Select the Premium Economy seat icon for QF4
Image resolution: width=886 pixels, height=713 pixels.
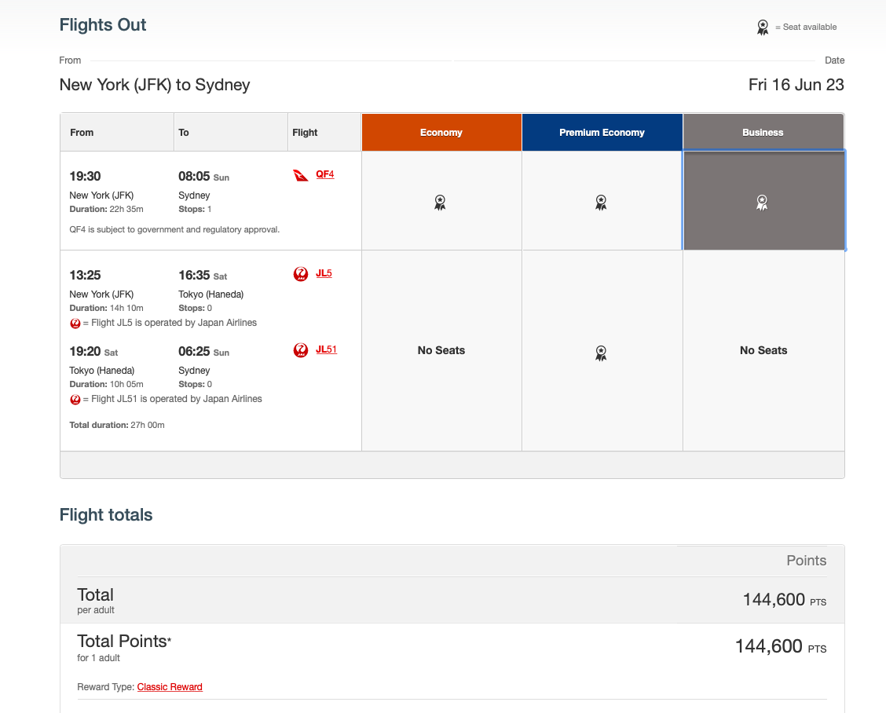pos(601,202)
